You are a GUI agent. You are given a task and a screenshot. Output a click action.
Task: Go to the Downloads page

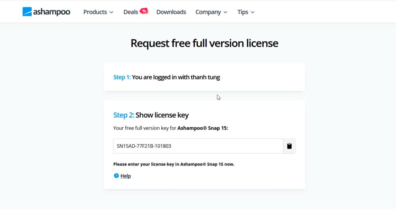pyautogui.click(x=171, y=12)
